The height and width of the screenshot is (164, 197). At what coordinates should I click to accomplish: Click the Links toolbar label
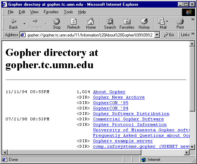185,35
